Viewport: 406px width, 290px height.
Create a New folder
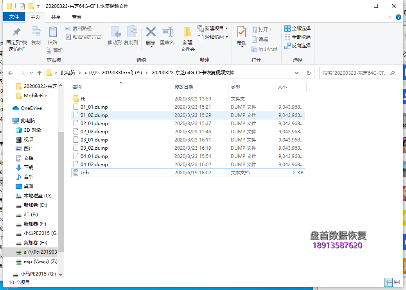pos(187,39)
